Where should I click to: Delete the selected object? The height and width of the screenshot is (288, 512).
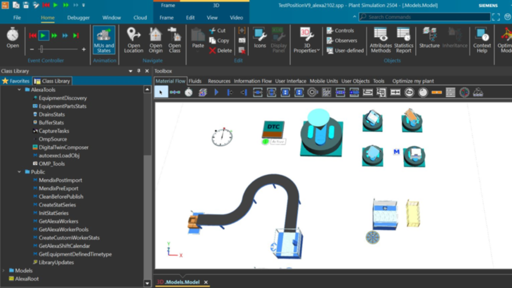pyautogui.click(x=220, y=50)
